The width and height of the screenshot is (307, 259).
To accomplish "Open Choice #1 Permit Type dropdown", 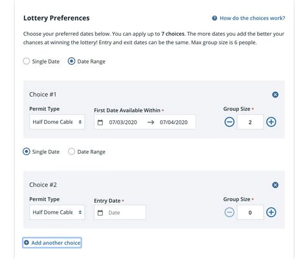I will (x=57, y=122).
